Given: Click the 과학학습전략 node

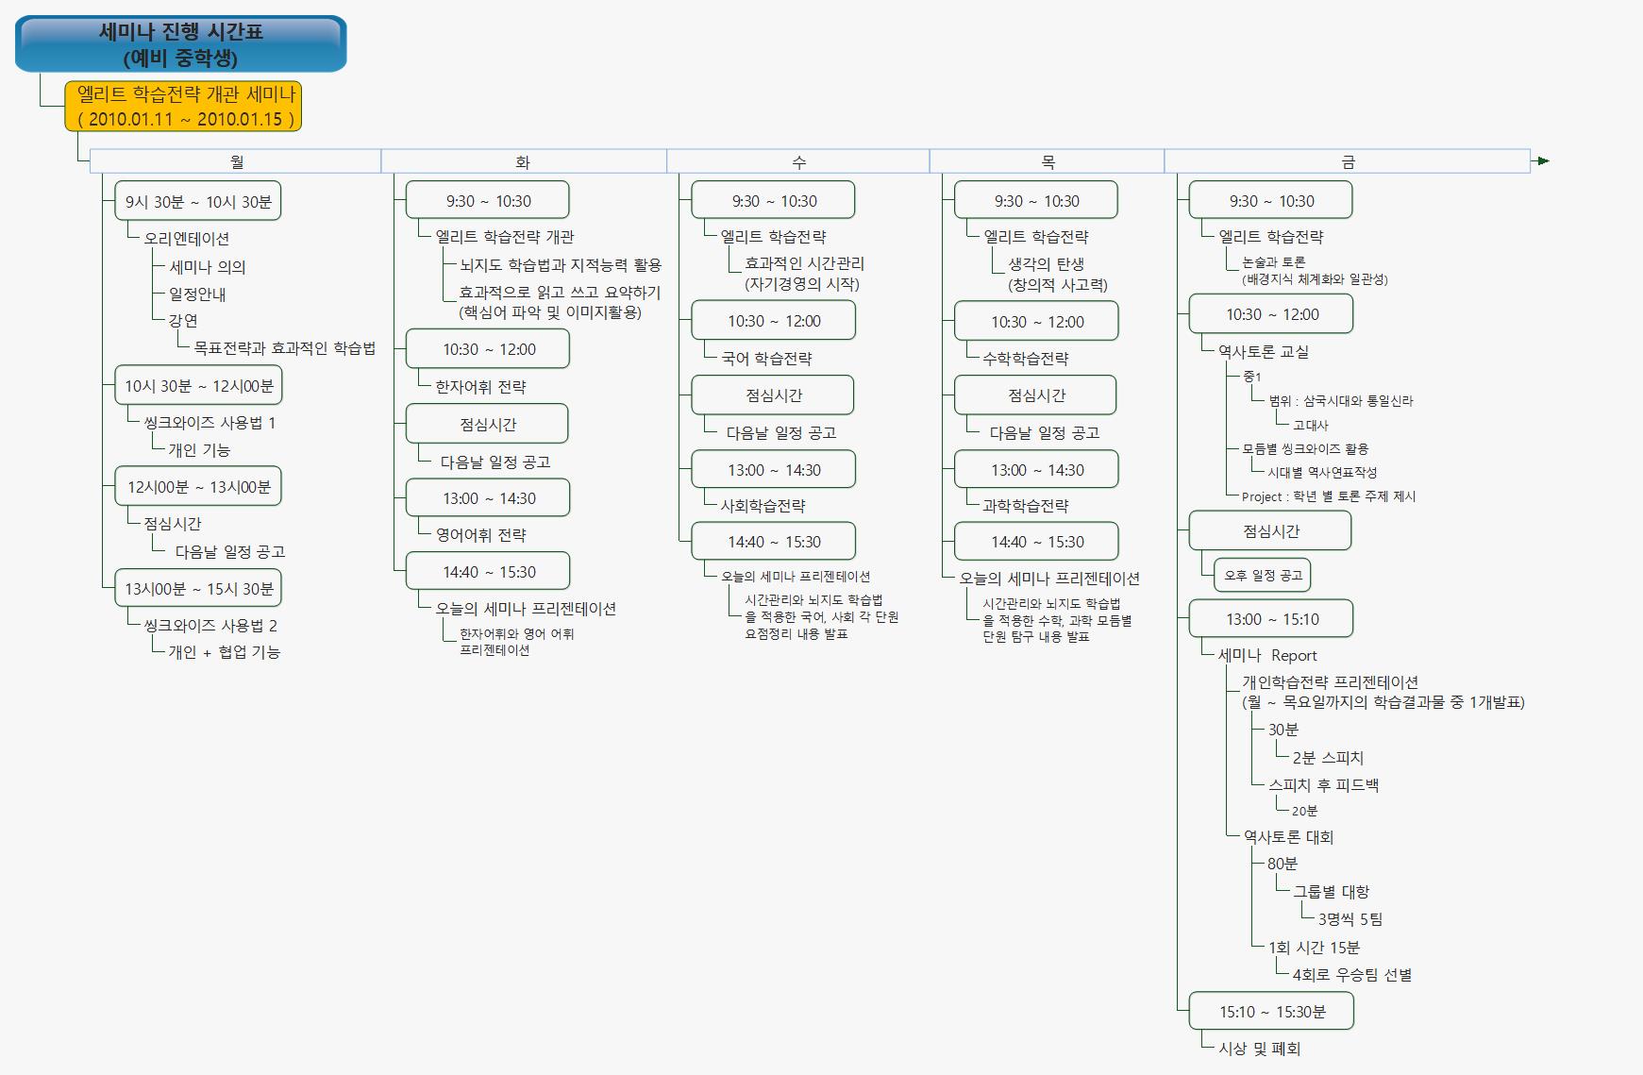Looking at the screenshot, I should click(x=1026, y=506).
